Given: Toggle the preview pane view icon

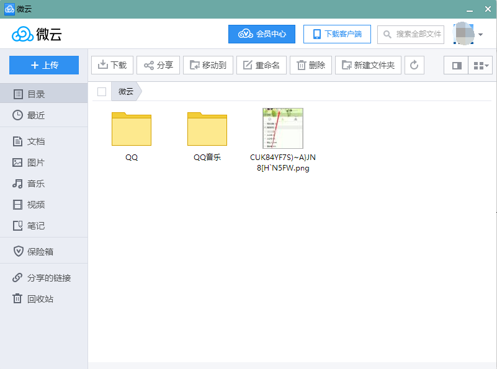Looking at the screenshot, I should pyautogui.click(x=457, y=65).
